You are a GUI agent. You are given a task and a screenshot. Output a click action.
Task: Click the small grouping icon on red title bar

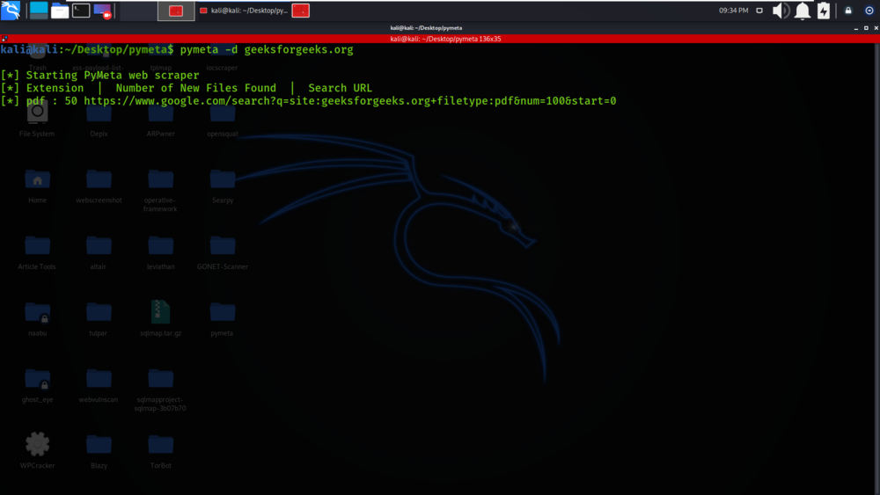click(x=4, y=39)
